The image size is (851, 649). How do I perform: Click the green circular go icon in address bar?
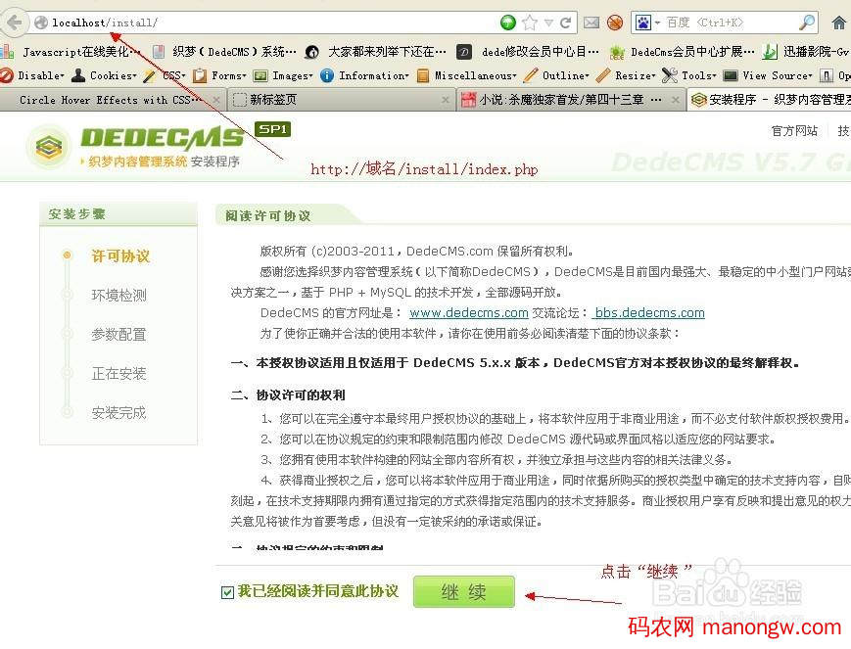click(x=507, y=23)
